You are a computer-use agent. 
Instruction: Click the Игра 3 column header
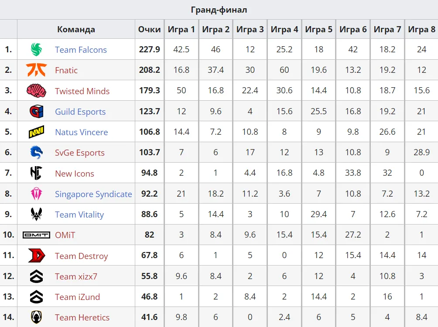click(250, 29)
